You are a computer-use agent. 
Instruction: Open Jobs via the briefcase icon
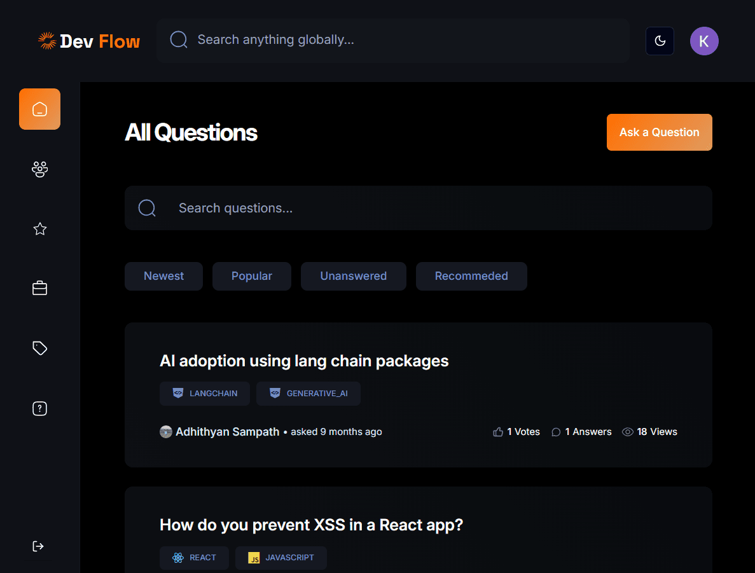coord(39,289)
